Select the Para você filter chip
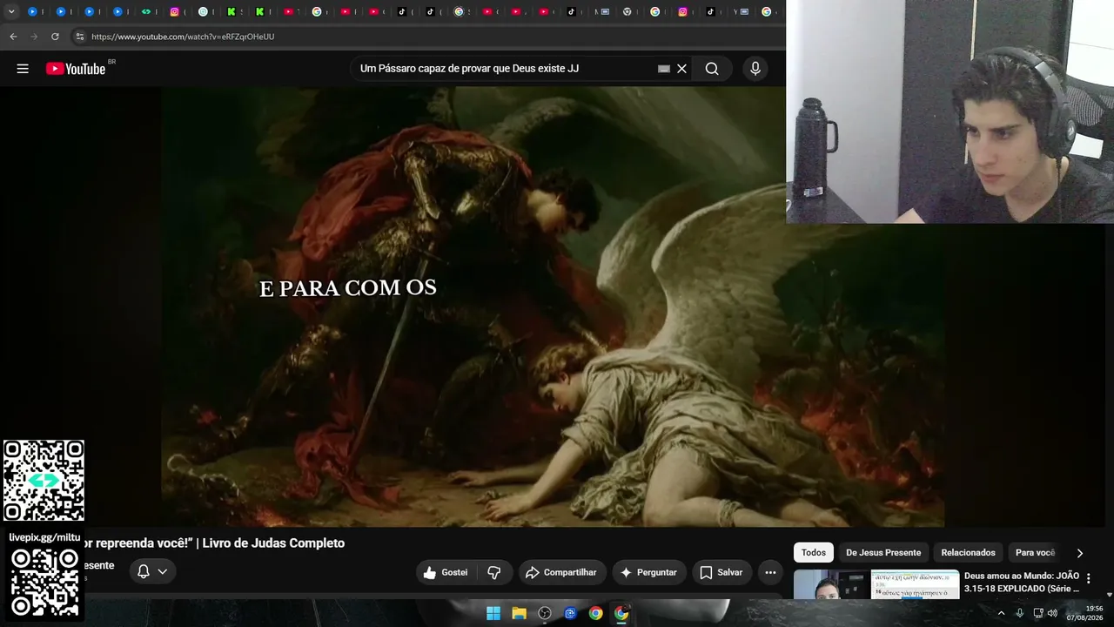The image size is (1114, 627). click(1035, 553)
